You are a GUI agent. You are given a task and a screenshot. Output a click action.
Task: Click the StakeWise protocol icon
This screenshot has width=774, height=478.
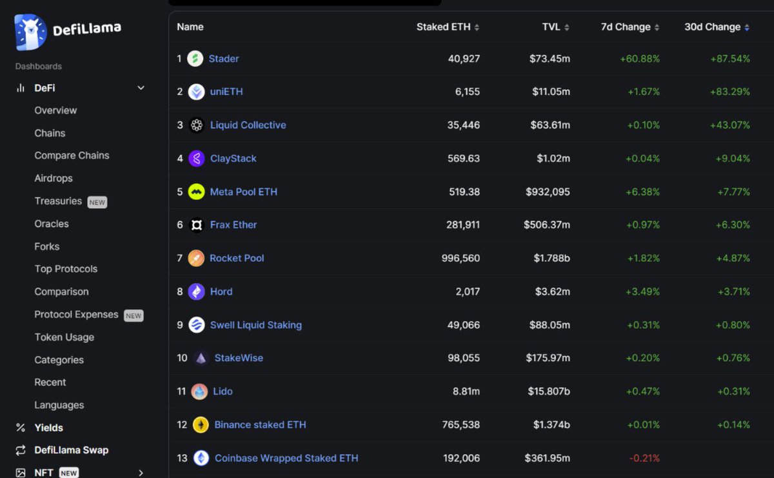pyautogui.click(x=201, y=358)
